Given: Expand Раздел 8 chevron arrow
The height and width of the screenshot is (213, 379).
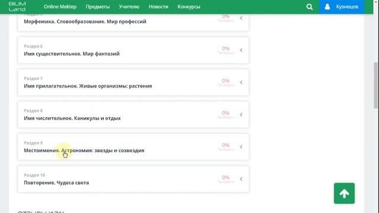Looking at the screenshot, I should tap(241, 114).
